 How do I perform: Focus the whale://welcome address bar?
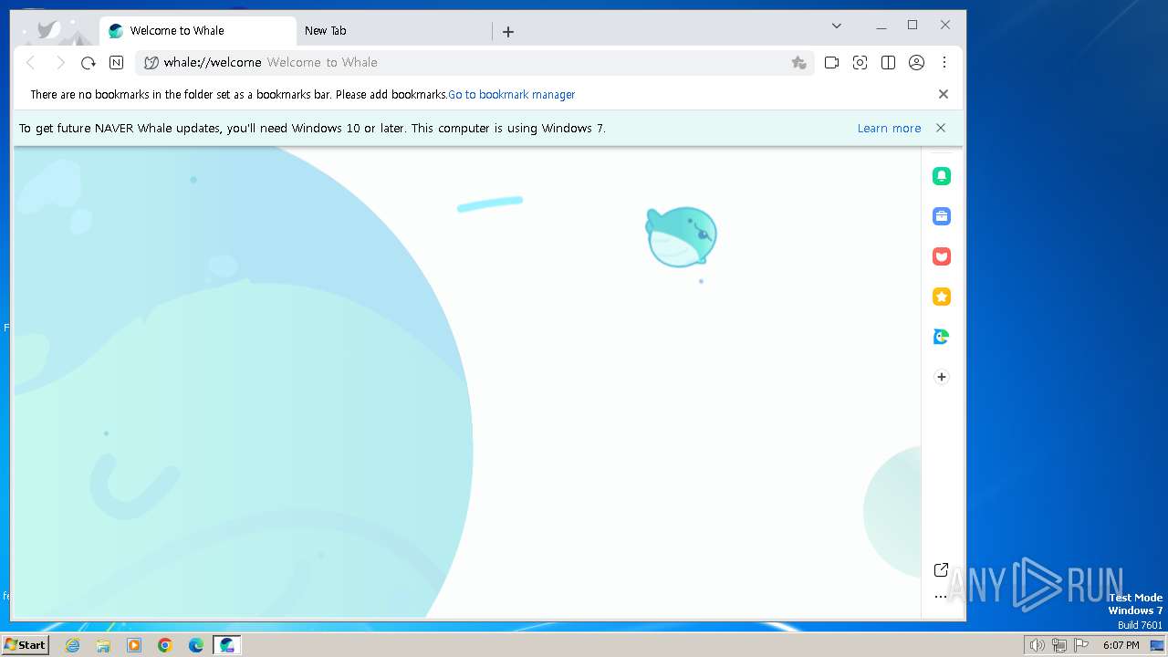(474, 63)
